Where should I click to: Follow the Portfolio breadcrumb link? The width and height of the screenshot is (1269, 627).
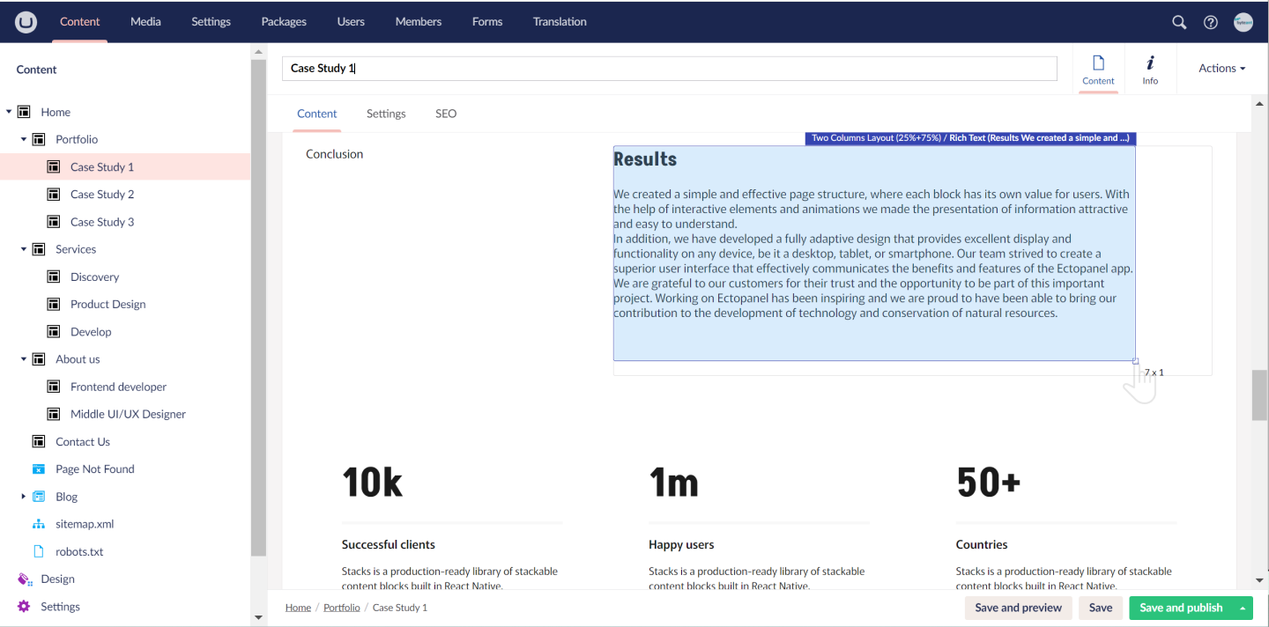(342, 608)
